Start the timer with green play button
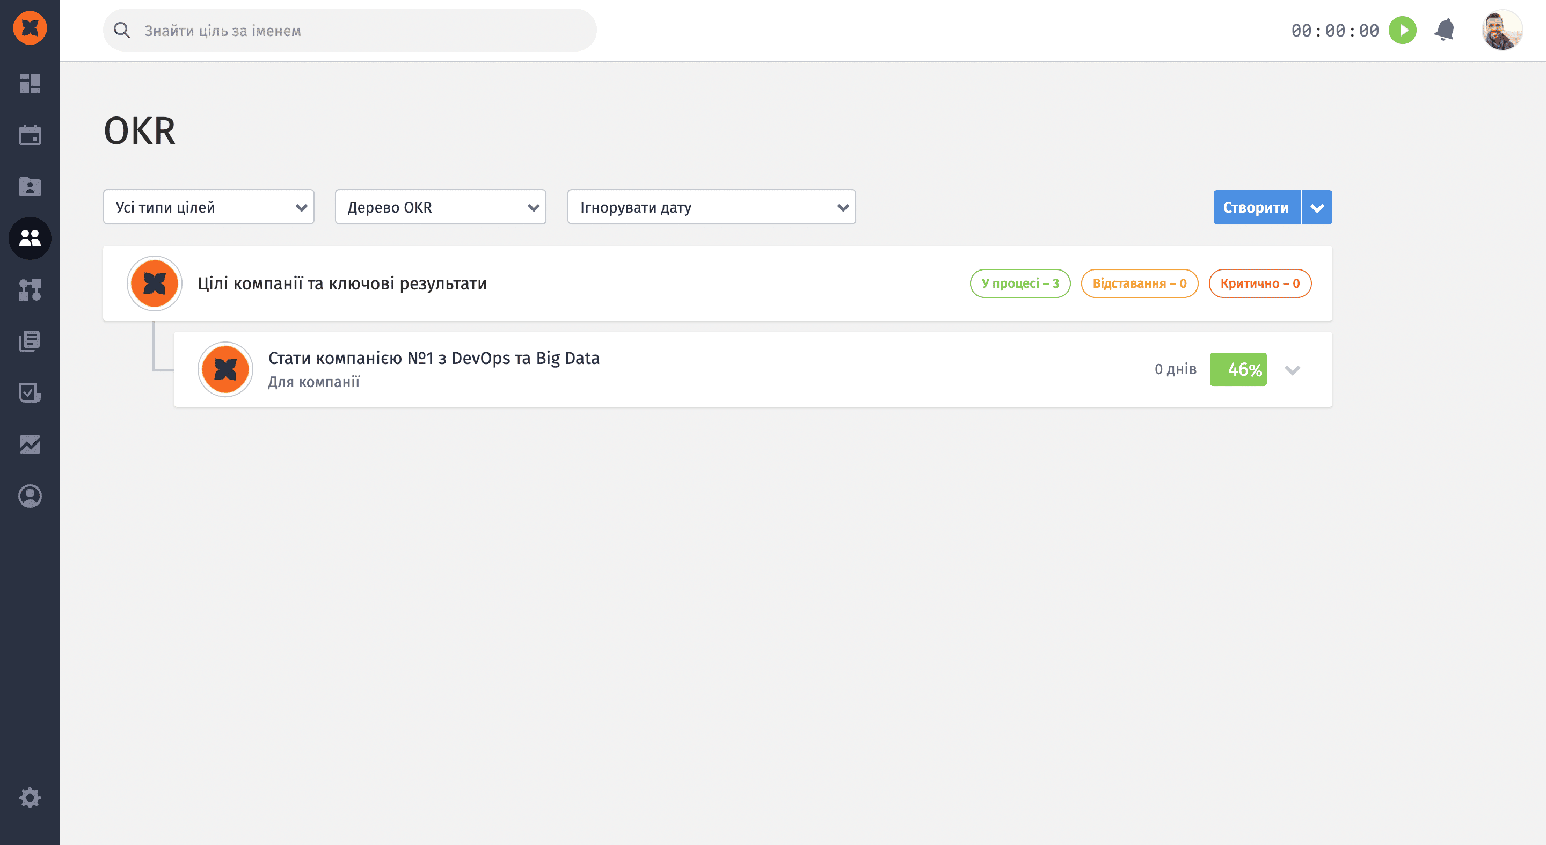Viewport: 1546px width, 845px height. [x=1403, y=30]
